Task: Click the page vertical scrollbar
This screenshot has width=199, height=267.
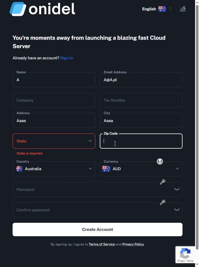Action: pos(197,112)
